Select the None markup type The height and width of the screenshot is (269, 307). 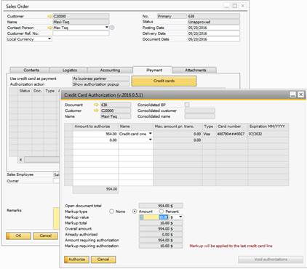coord(111,212)
